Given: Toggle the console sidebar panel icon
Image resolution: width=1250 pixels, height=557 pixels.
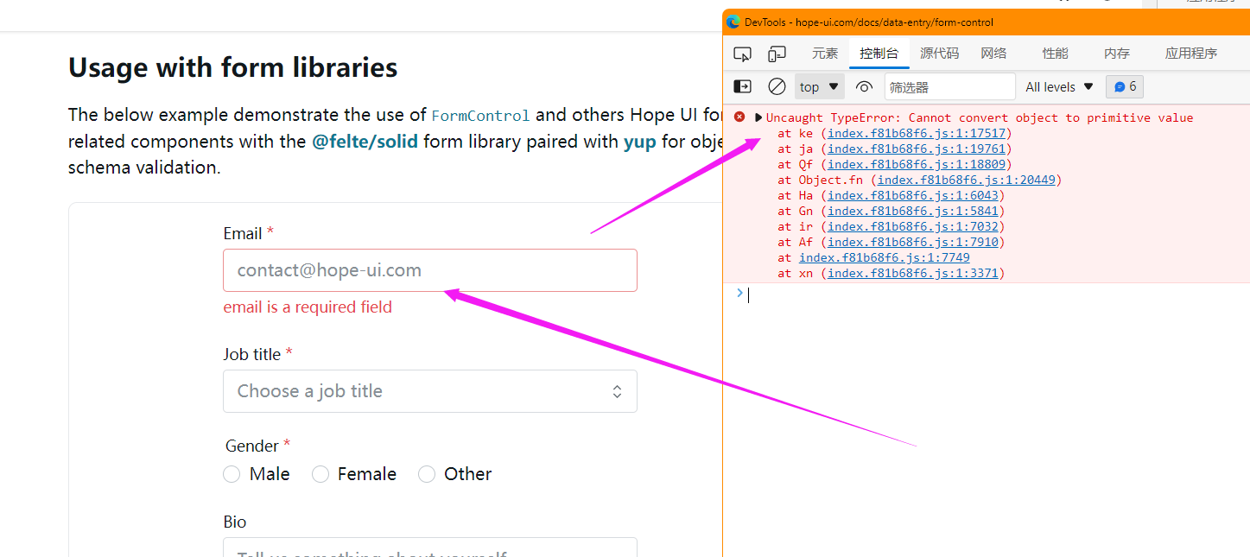Looking at the screenshot, I should pos(742,86).
